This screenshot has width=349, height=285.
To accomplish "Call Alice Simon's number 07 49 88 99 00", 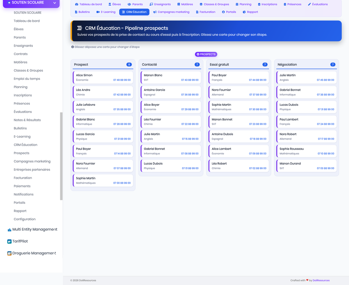I will (122, 80).
